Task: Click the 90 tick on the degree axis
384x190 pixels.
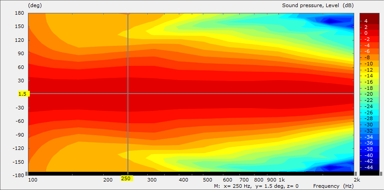Action: [22, 54]
